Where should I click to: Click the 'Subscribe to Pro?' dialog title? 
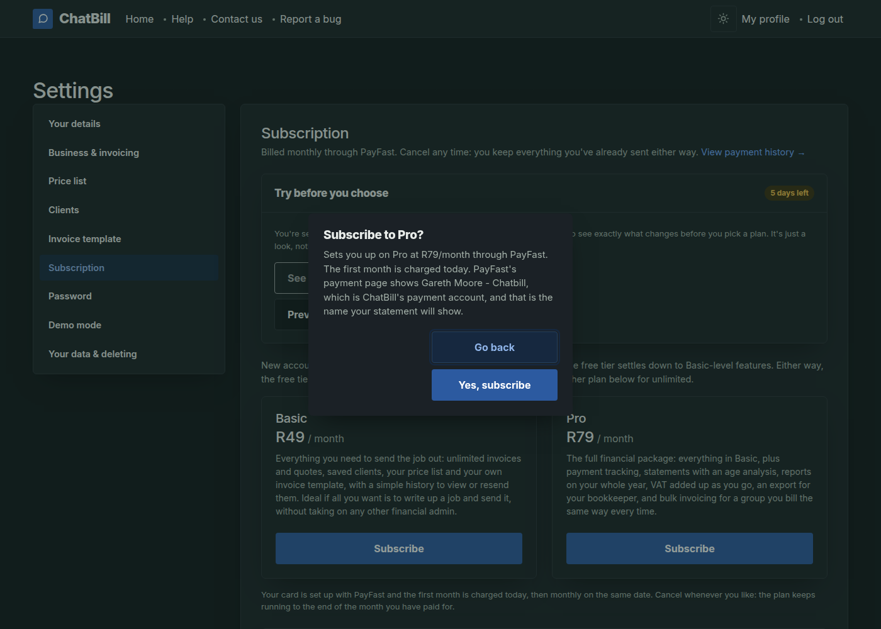click(x=373, y=235)
